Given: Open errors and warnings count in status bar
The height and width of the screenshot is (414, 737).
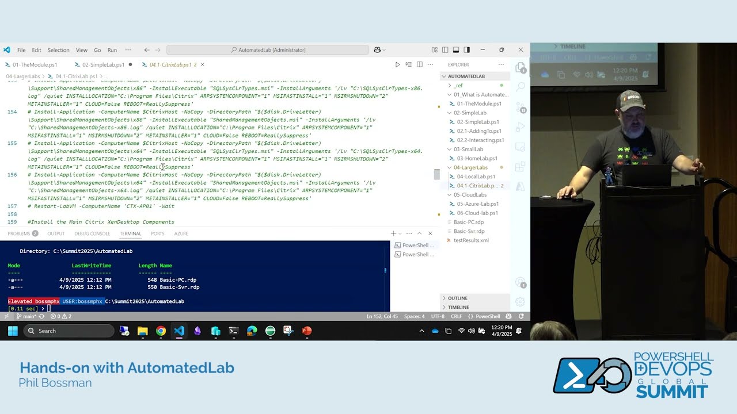Looking at the screenshot, I should pos(61,316).
